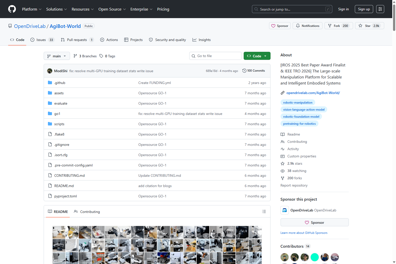The image size is (396, 264).
Task: Switch to the Contributing tab in README panel
Action: pos(87,212)
